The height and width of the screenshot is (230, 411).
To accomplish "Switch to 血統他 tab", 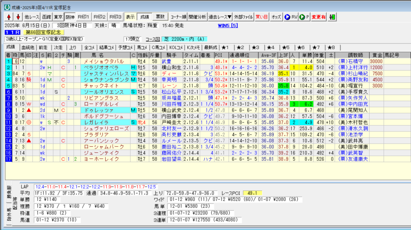I will coord(28,48).
